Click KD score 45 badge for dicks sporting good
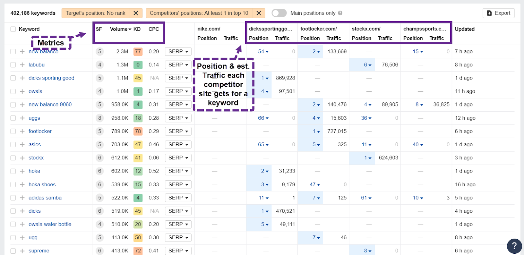Image resolution: width=524 pixels, height=255 pixels. click(138, 78)
